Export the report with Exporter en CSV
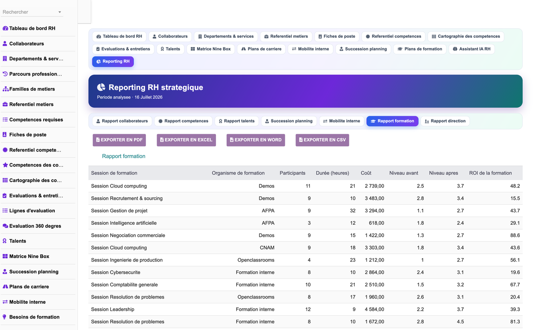The image size is (534, 330). click(x=322, y=140)
